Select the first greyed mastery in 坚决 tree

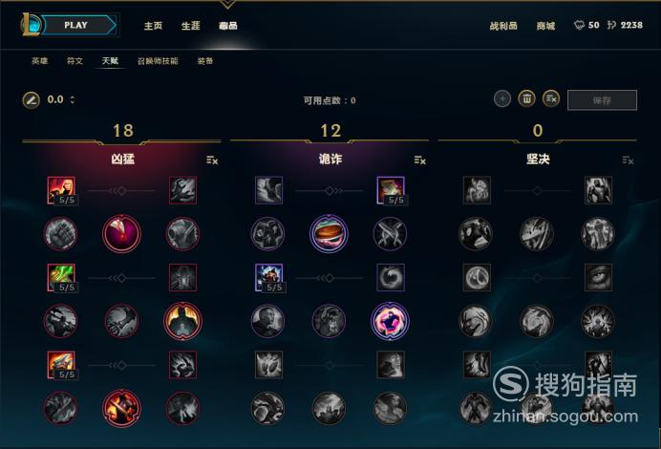[477, 190]
